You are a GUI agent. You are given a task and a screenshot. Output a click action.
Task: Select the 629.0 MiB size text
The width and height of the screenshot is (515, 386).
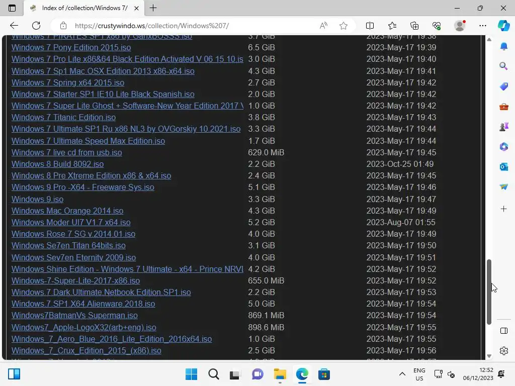click(x=266, y=153)
